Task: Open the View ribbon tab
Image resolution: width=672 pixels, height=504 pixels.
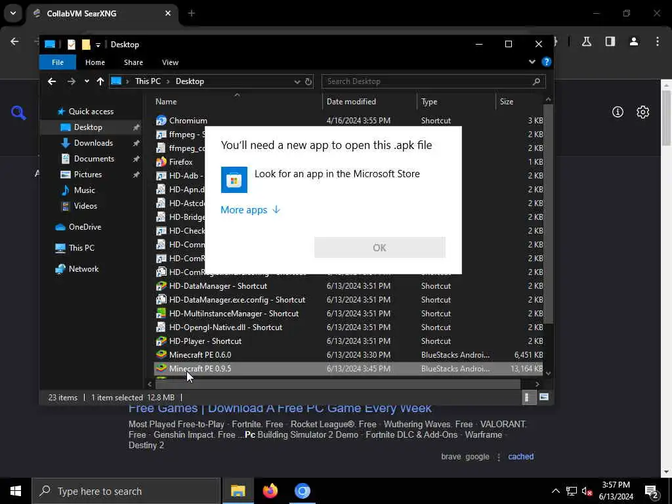Action: [170, 62]
